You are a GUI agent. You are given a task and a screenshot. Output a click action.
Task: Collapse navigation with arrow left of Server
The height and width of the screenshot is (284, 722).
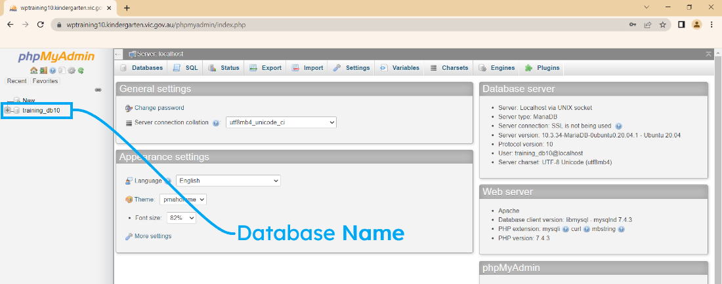click(x=118, y=54)
